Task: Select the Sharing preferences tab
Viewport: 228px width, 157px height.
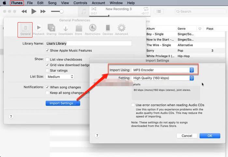Action: tap(51, 30)
